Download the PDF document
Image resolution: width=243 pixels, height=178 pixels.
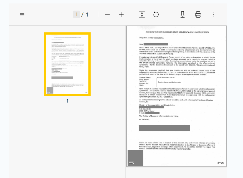(183, 15)
